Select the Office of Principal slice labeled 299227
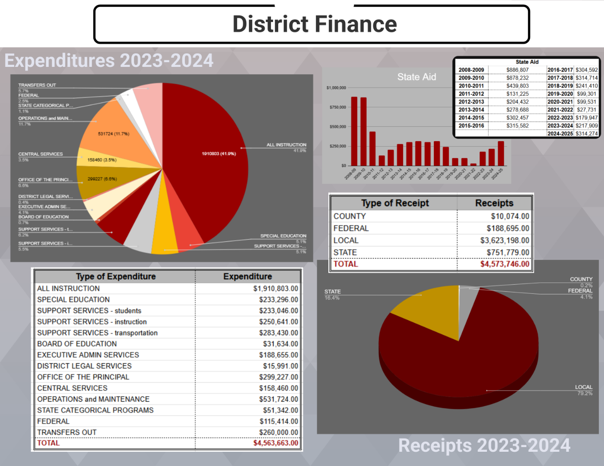The width and height of the screenshot is (604, 466). click(x=102, y=179)
